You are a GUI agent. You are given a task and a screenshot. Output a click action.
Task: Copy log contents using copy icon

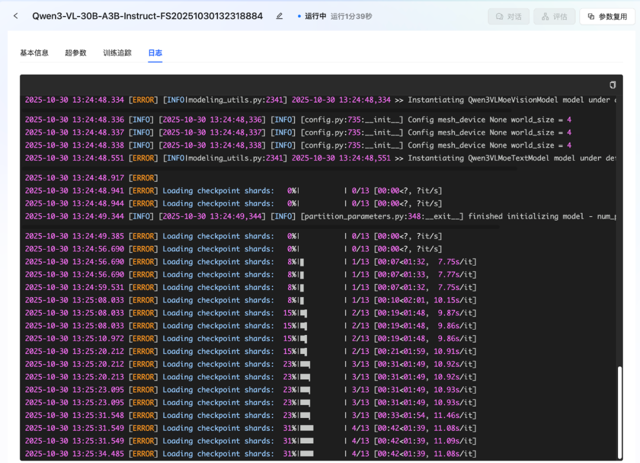point(612,85)
